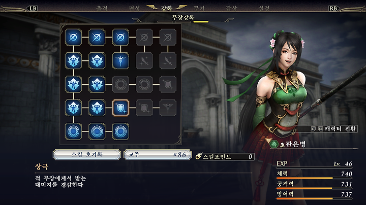Select the leftmost blue ring node in bottom row
Image resolution: width=366 pixels, height=205 pixels.
[73, 131]
